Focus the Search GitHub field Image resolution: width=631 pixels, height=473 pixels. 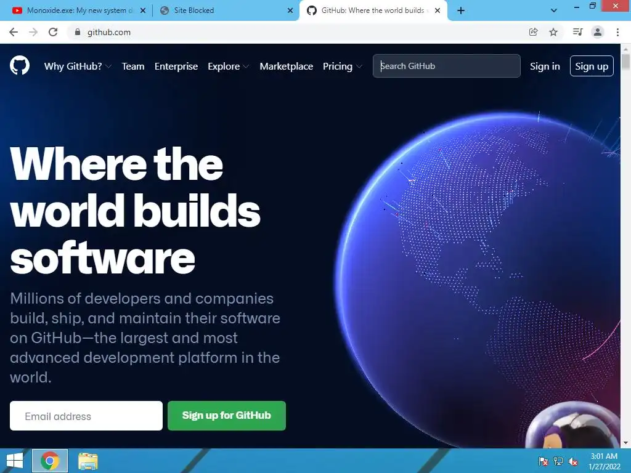tap(446, 66)
